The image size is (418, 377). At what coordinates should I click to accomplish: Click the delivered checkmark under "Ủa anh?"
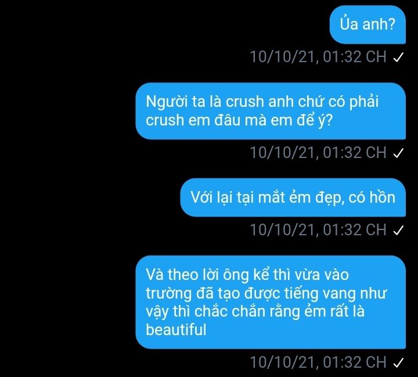point(398,57)
